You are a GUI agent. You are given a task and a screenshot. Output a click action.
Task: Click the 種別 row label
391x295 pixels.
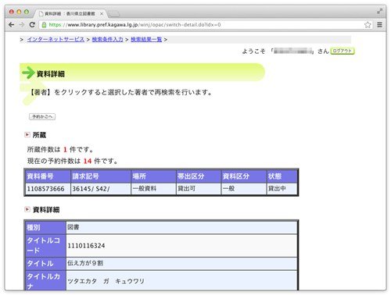tap(45, 227)
